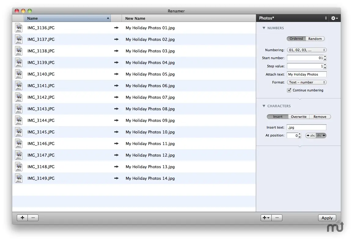Click the Step value field
The width and height of the screenshot is (353, 241).
click(305, 66)
